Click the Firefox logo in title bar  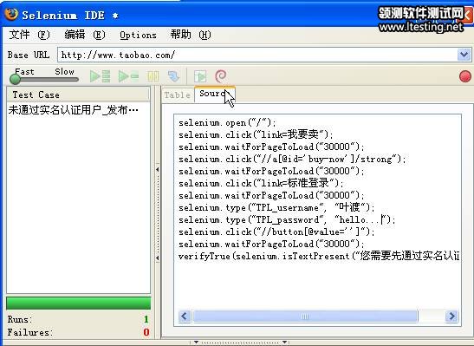11,14
